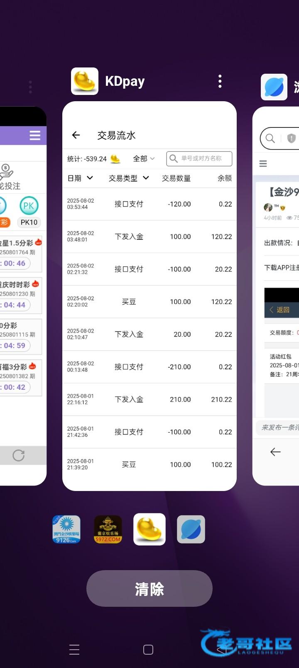This screenshot has height=668, width=299.
Task: Open the 02:20:02 买豆 transaction row
Action: [149, 302]
